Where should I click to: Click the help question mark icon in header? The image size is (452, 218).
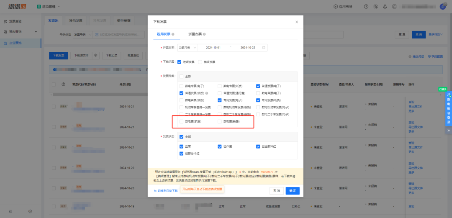(x=366, y=7)
